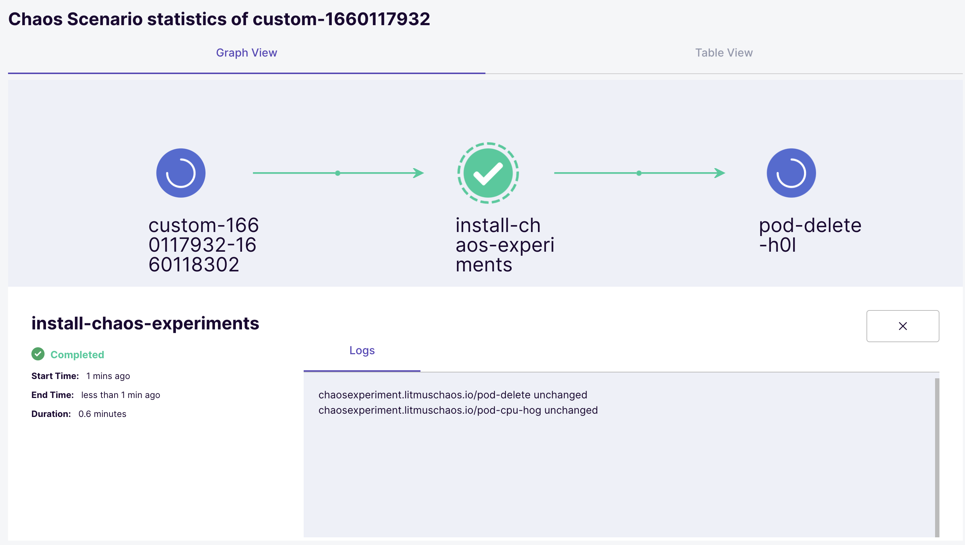Select the Logs tab

tap(362, 350)
